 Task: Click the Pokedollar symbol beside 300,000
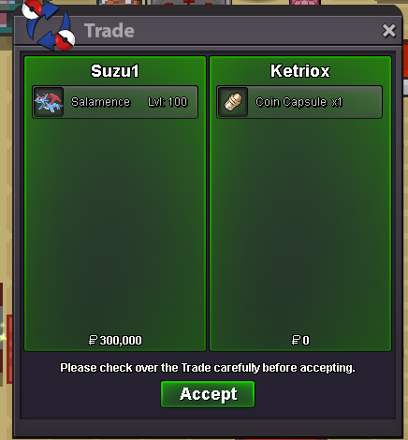[x=93, y=340]
